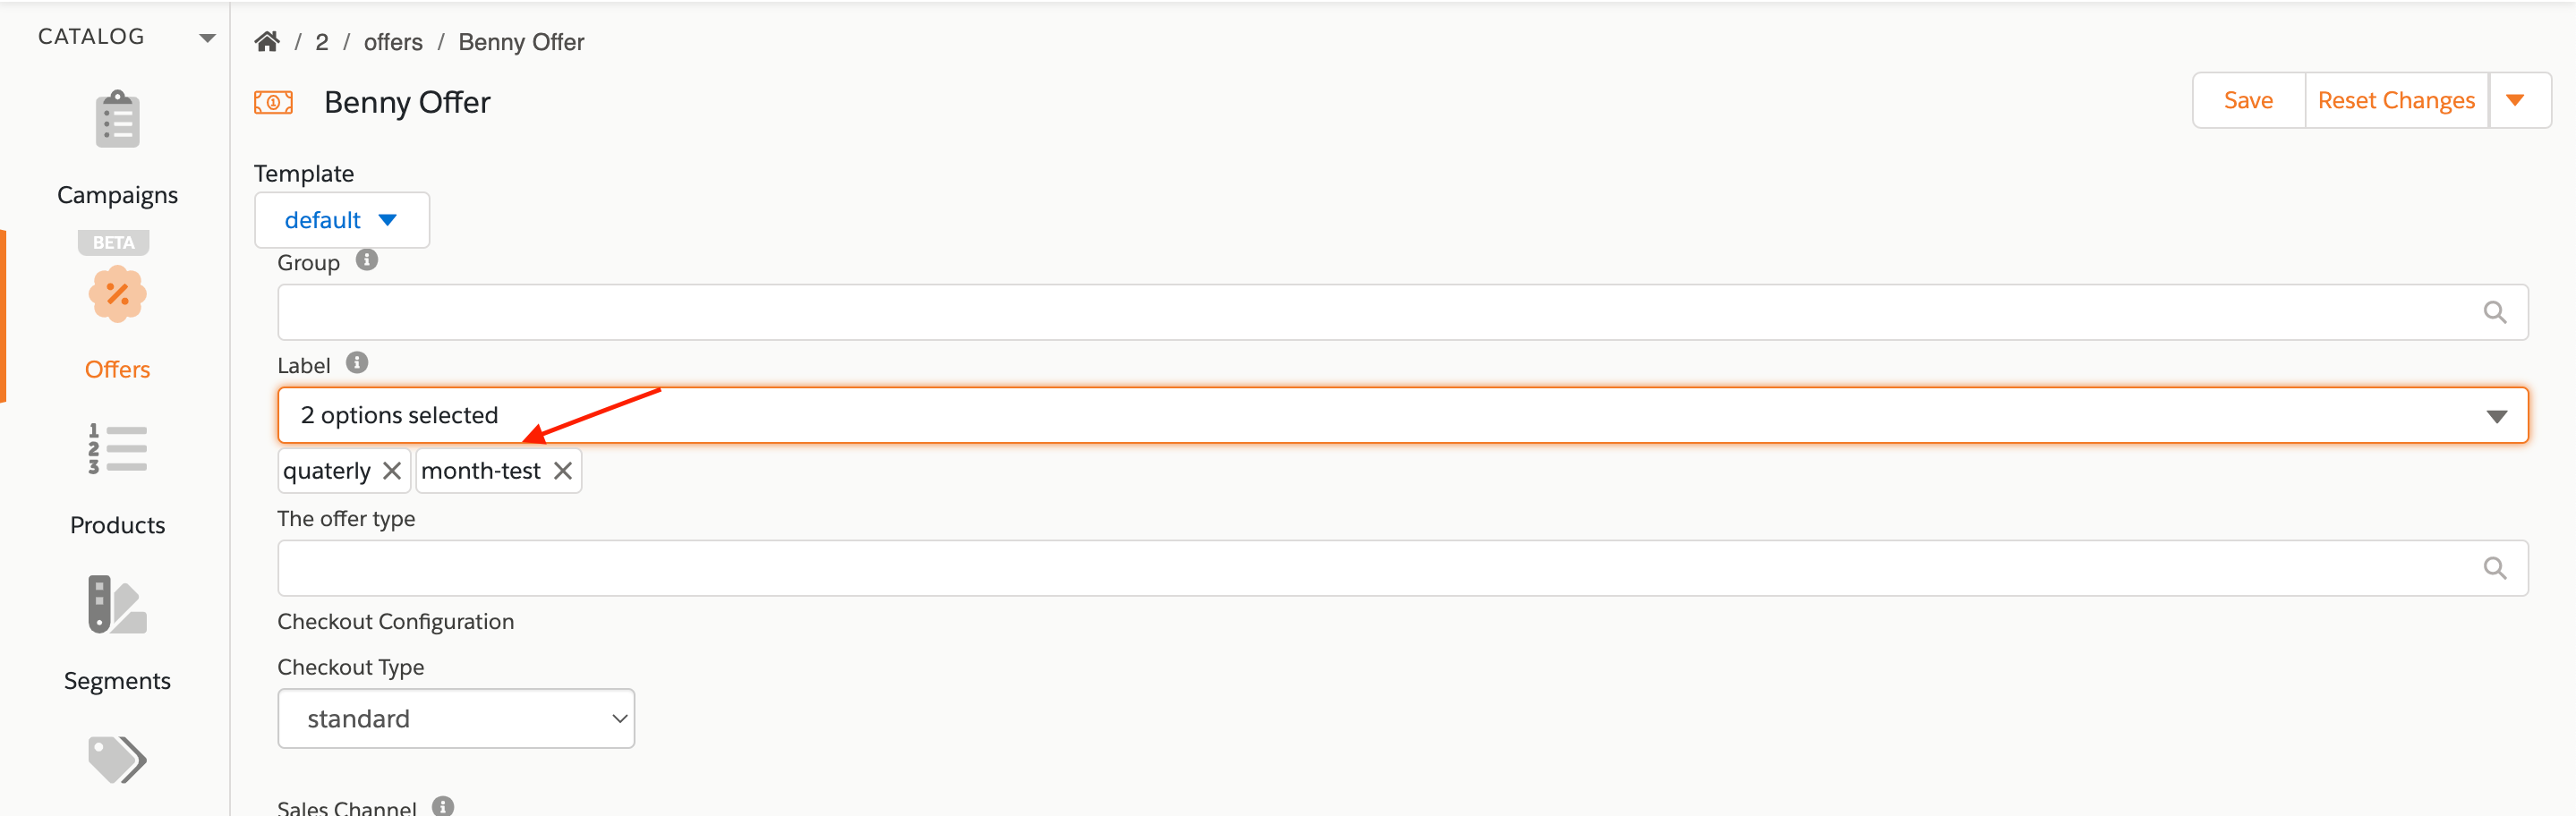The image size is (2576, 816).
Task: Click the price tags sidebar icon
Action: (x=117, y=760)
